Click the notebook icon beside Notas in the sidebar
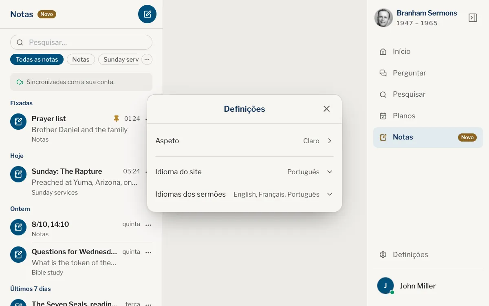489x306 pixels. click(x=383, y=137)
